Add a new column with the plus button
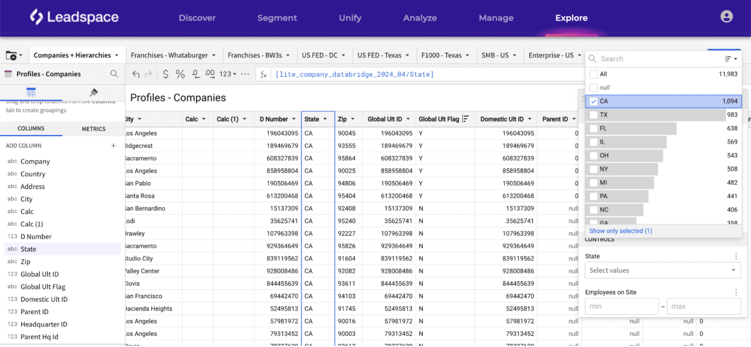This screenshot has height=347, width=751. 114,145
